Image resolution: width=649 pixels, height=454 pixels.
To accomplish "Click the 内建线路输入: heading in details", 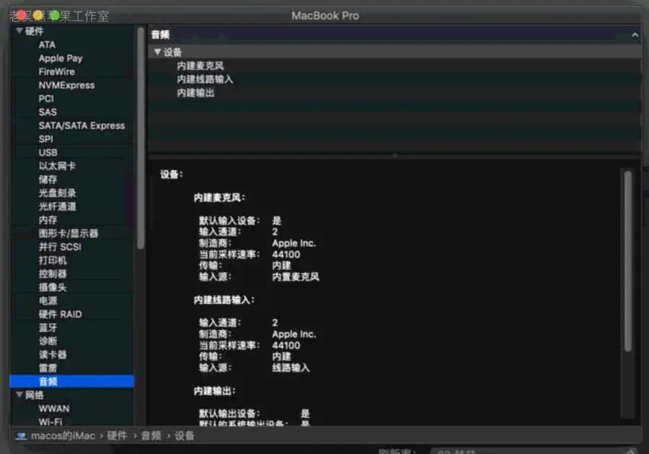I will (x=224, y=300).
